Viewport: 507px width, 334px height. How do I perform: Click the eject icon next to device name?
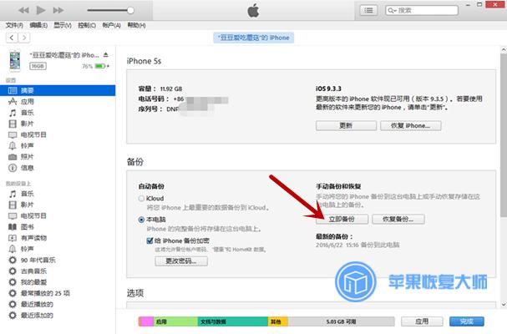click(106, 55)
